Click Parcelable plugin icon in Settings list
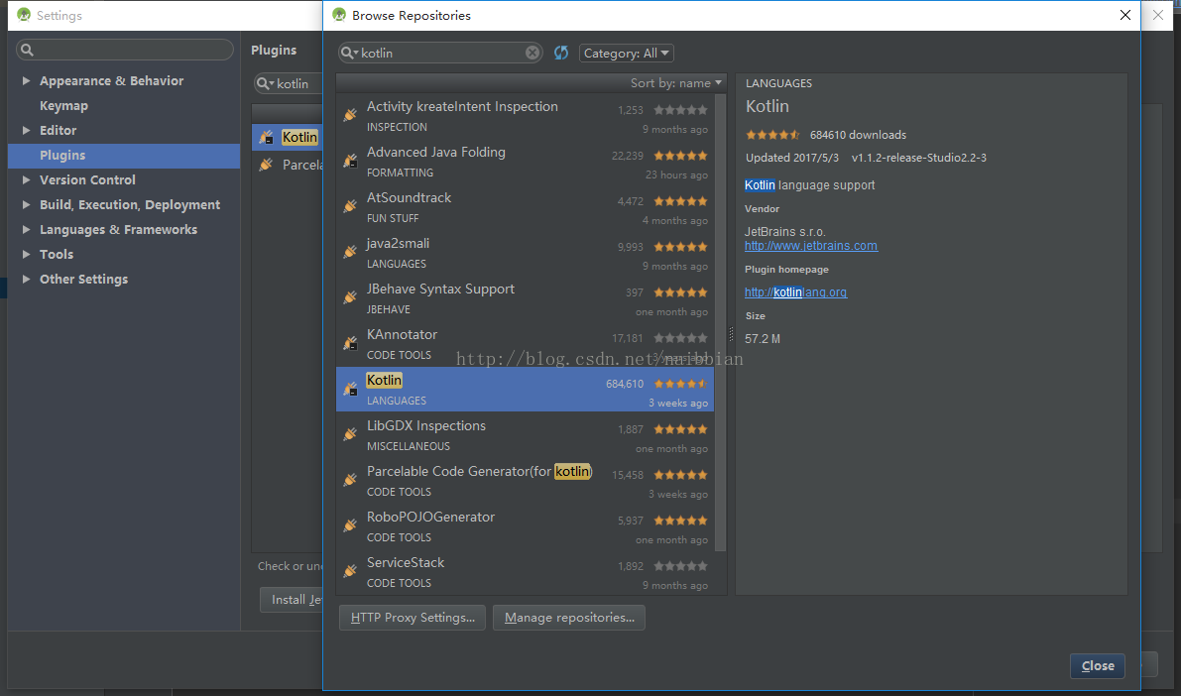1181x696 pixels. click(x=266, y=165)
